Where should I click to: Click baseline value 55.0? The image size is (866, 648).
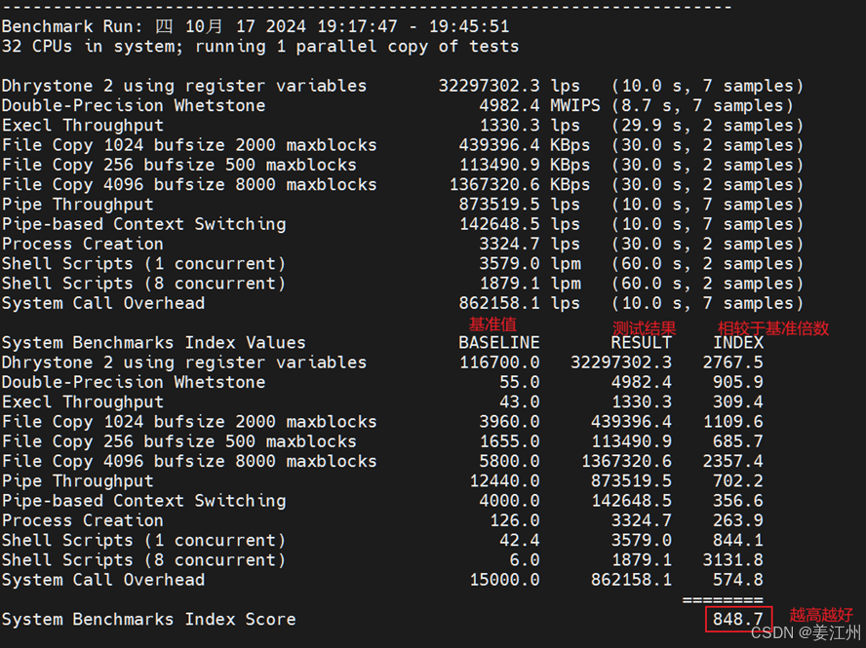[x=520, y=383]
